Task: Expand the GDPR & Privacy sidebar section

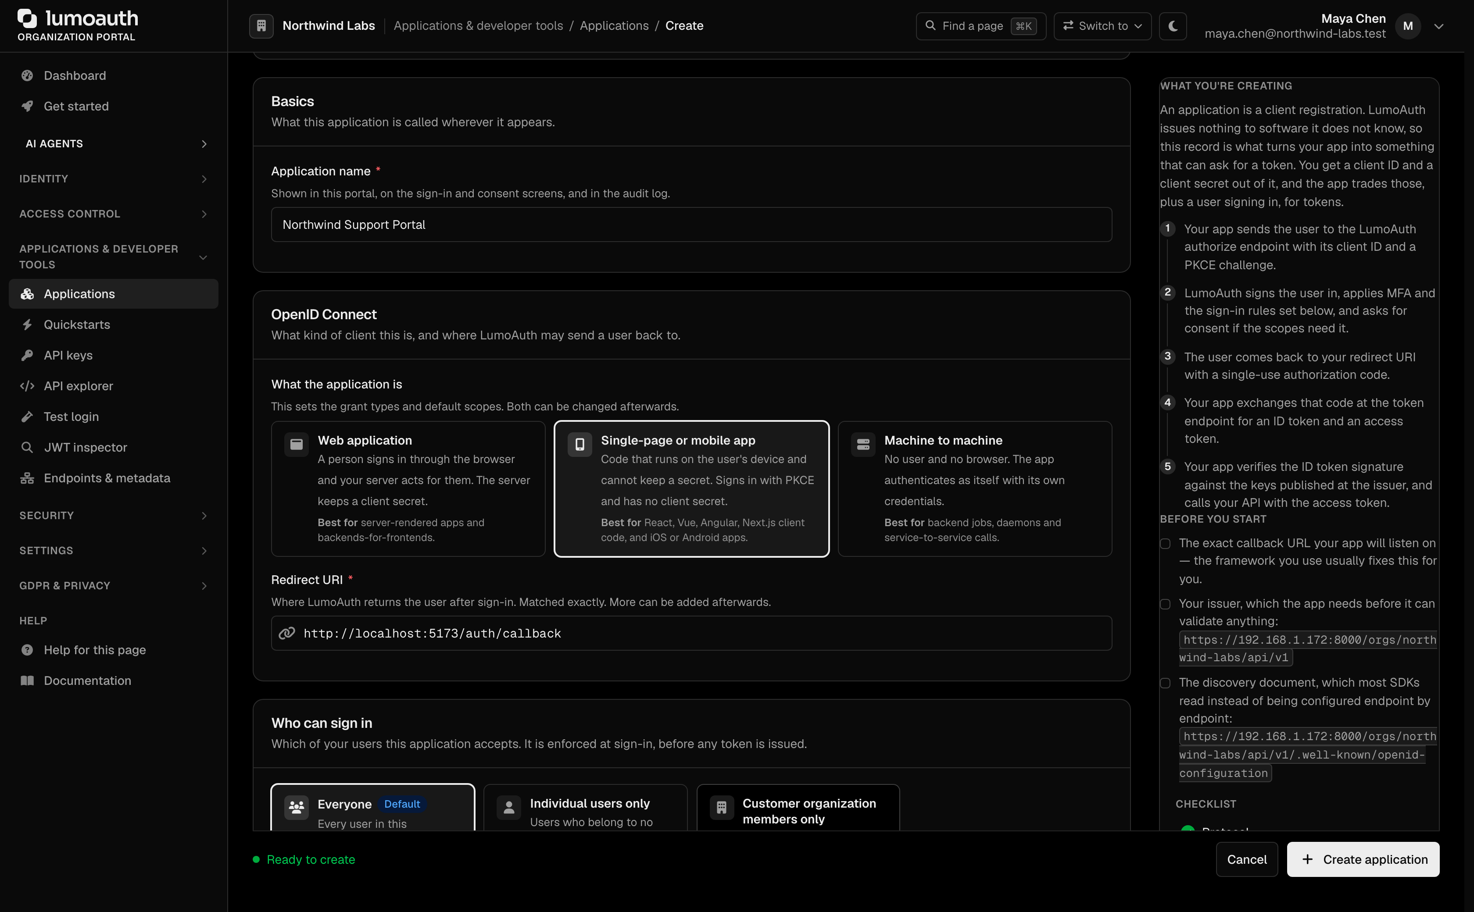Action: [114, 585]
